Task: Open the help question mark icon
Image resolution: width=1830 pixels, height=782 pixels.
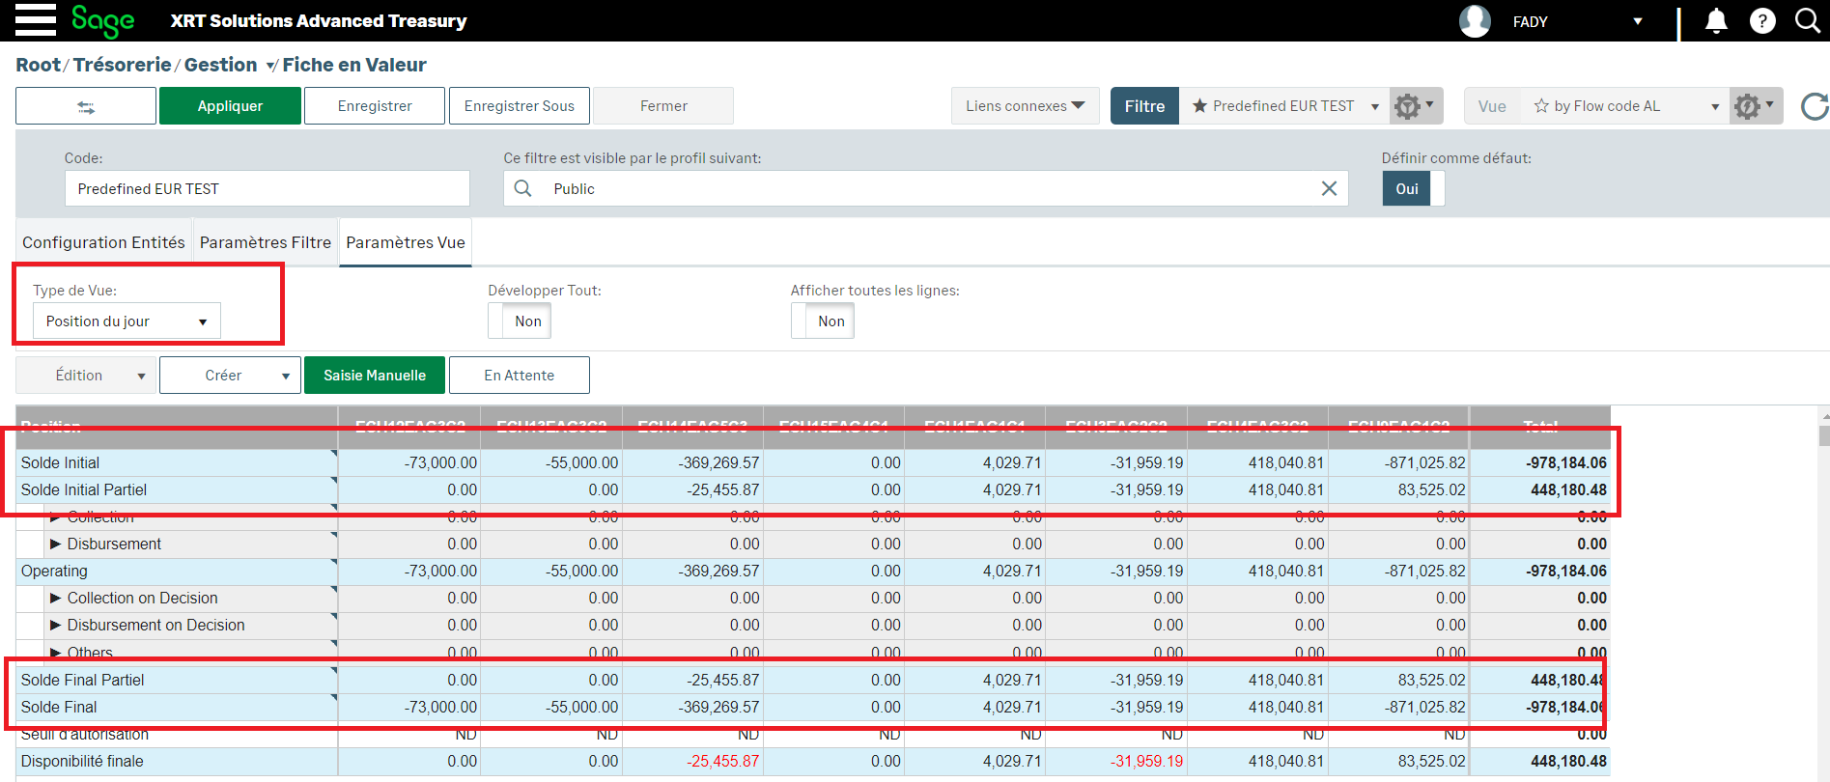Action: [x=1762, y=21]
